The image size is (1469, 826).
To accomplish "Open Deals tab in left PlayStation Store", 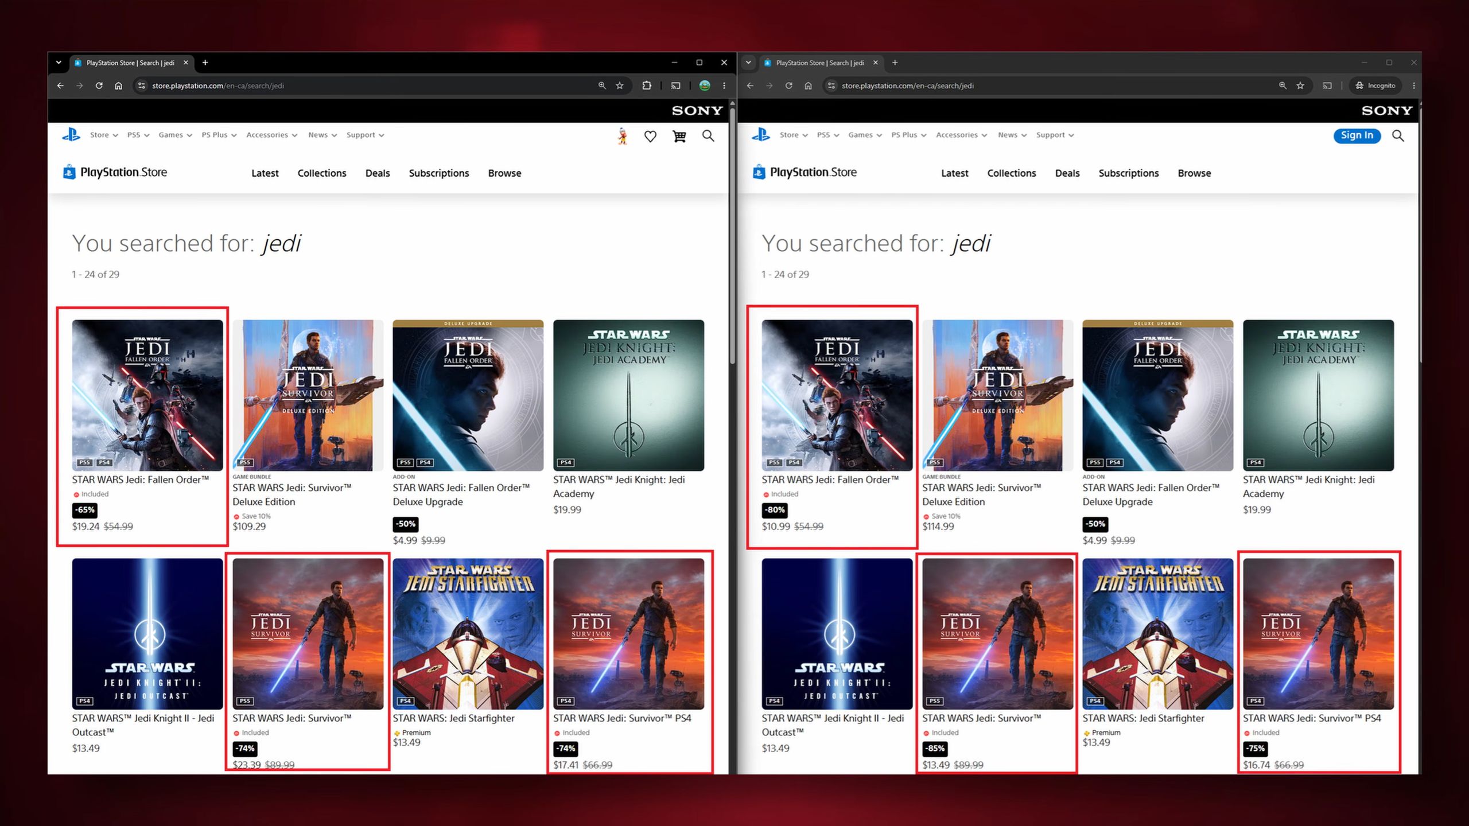I will 378,173.
